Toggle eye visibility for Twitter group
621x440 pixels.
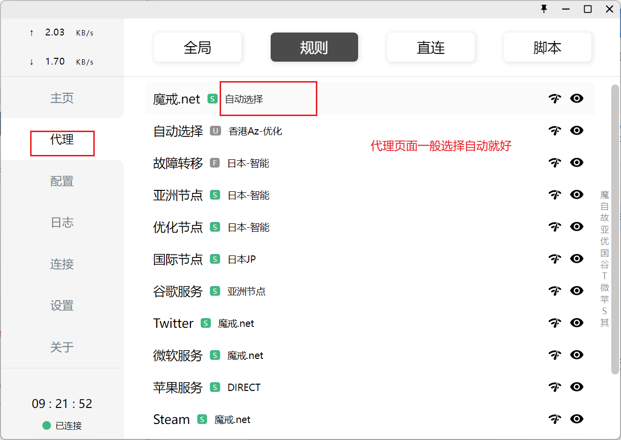[577, 323]
